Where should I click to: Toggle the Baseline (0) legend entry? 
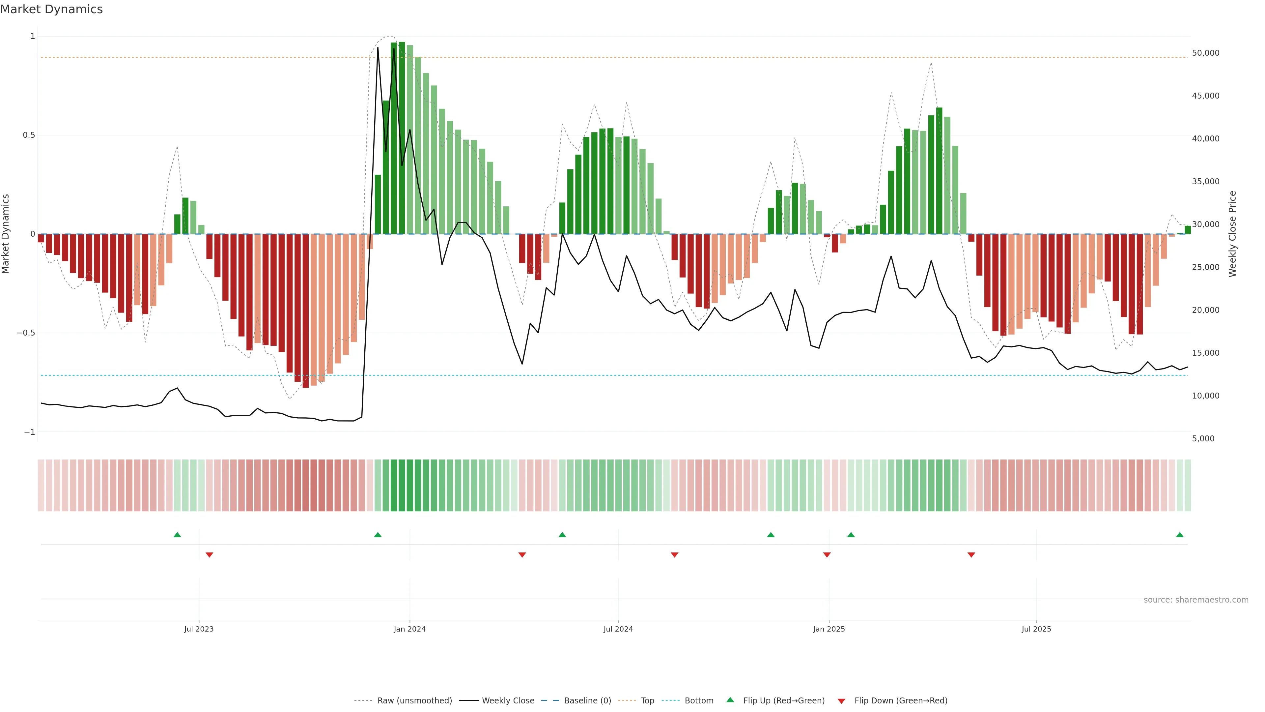[587, 701]
